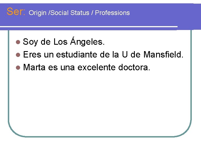Click the word 'Mansfield'
This screenshot has width=201, height=150.
click(163, 55)
